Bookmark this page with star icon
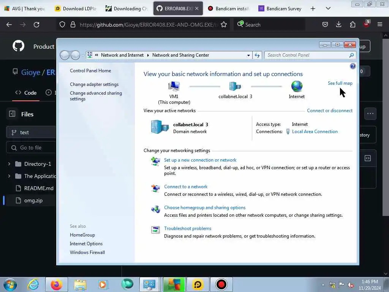The height and width of the screenshot is (292, 389). pos(224,25)
